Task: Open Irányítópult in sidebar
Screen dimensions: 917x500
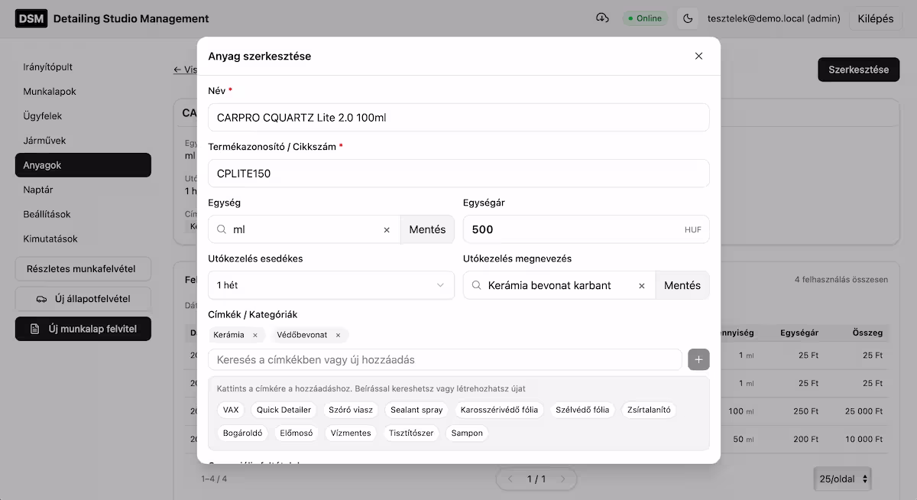Action: pyautogui.click(x=83, y=67)
